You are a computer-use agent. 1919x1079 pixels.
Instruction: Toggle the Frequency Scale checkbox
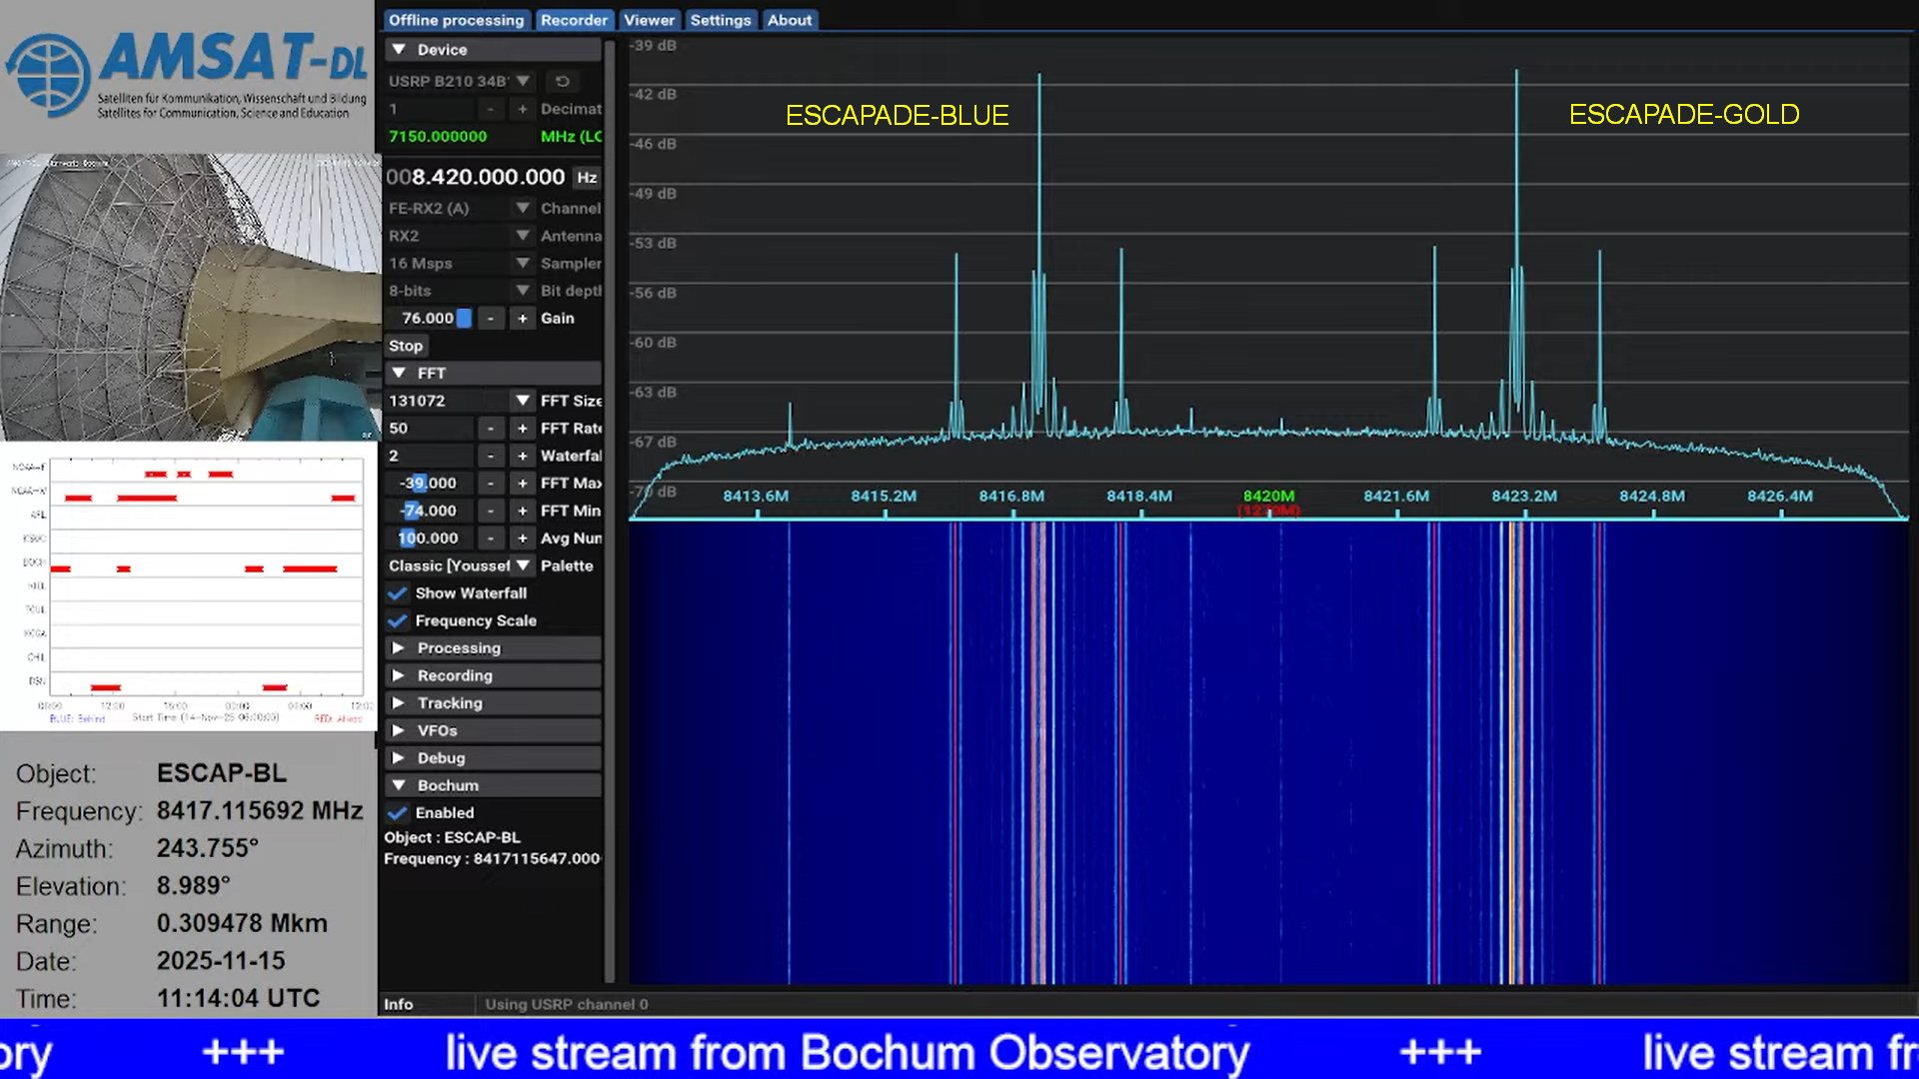(x=398, y=620)
